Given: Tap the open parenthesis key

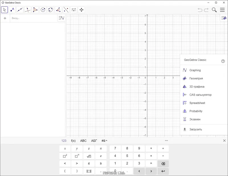Looking at the screenshot, I should [x=65, y=171].
